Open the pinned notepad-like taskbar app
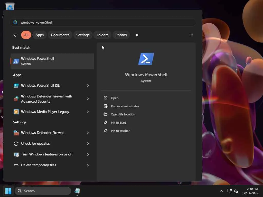263x197 pixels. click(x=77, y=191)
